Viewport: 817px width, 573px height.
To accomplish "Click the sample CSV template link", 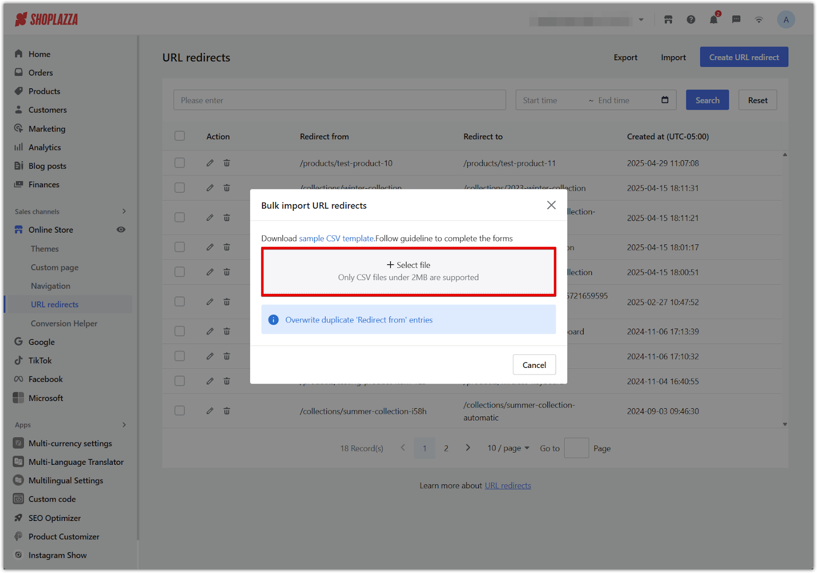I will [x=336, y=238].
